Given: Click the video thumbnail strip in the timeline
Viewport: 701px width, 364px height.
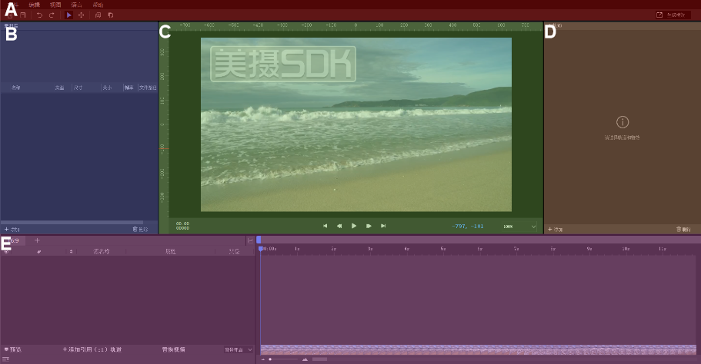Looking at the screenshot, I should click(x=479, y=349).
